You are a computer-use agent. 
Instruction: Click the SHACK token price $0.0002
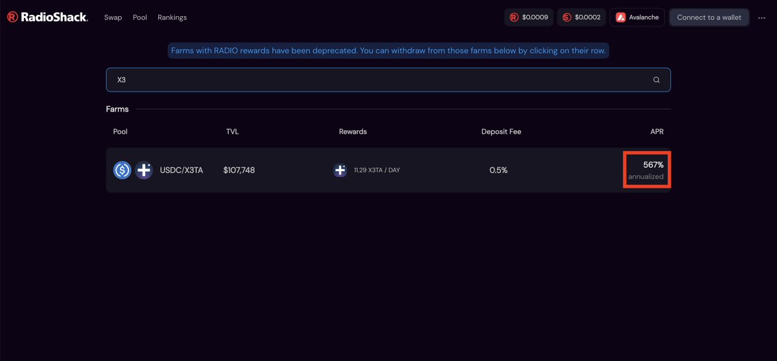tap(581, 17)
